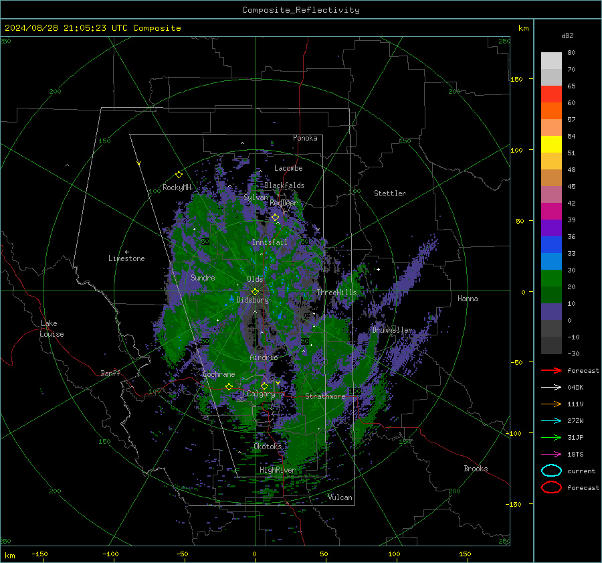Click the cyan current ellipse in the legend
The image size is (602, 563).
click(x=551, y=471)
